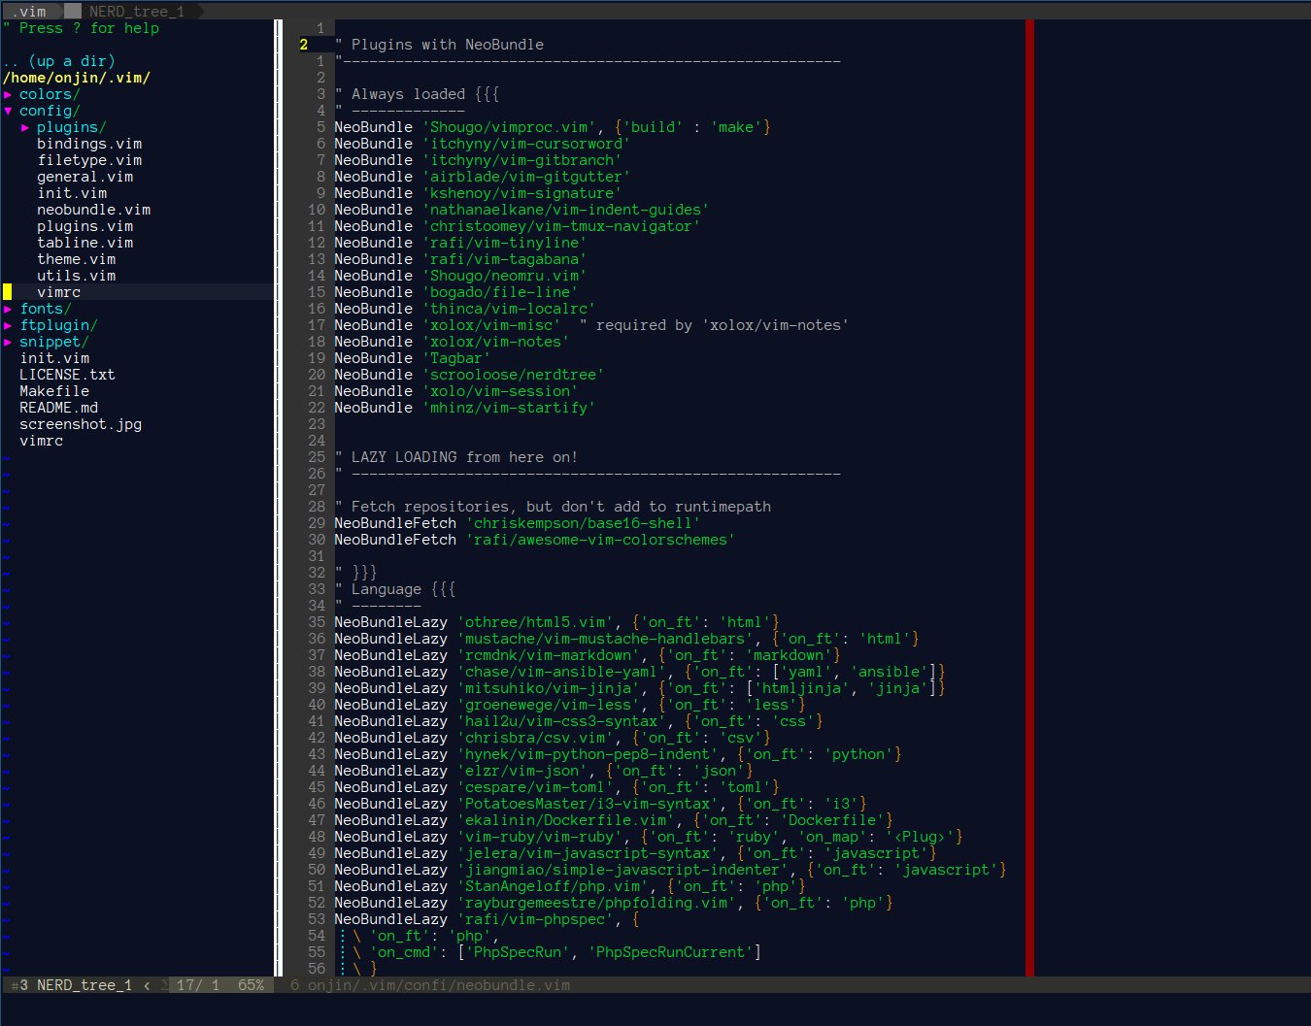1311x1026 pixels.
Task: Collapse the config/ directory arrow
Action: point(8,111)
